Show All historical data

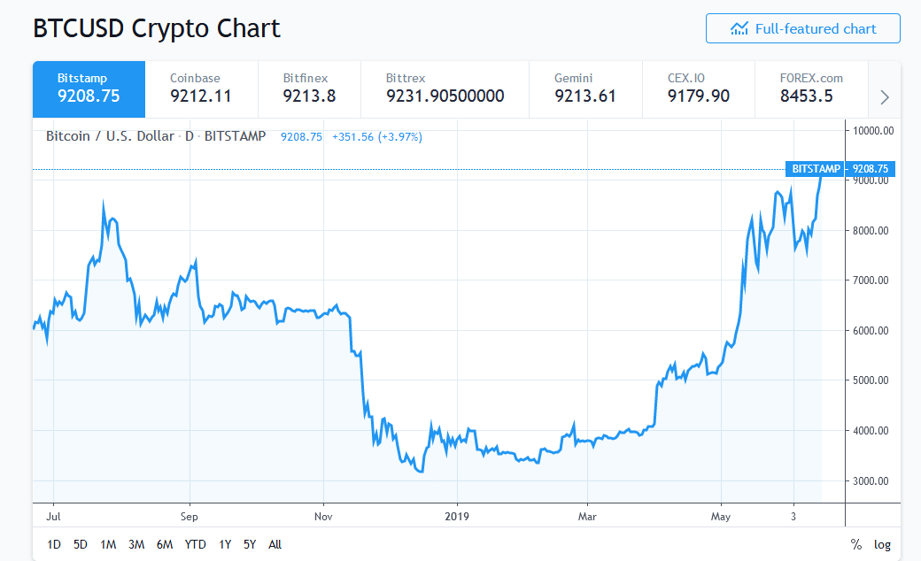pyautogui.click(x=275, y=544)
